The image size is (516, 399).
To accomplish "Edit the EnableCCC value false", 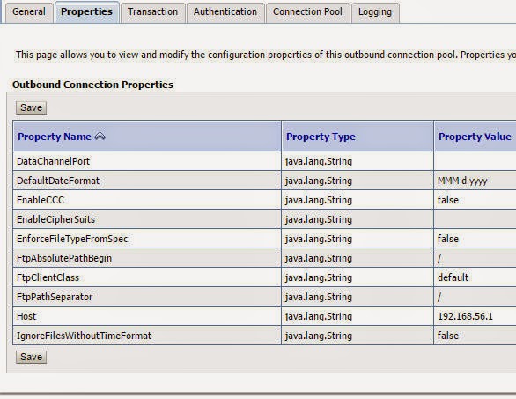I will pyautogui.click(x=475, y=200).
